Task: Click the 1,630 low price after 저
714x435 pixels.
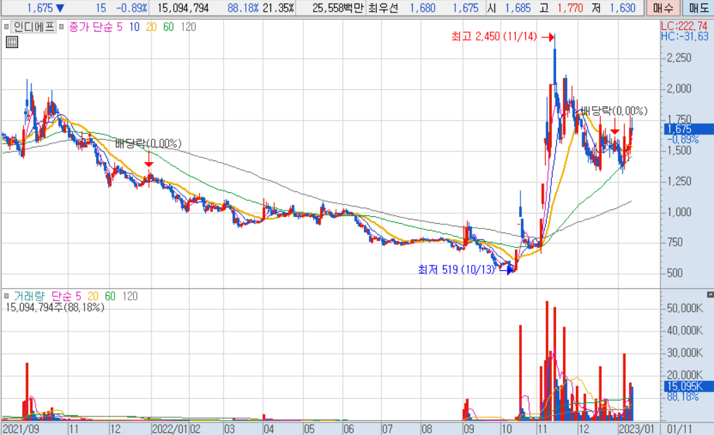Action: [623, 8]
